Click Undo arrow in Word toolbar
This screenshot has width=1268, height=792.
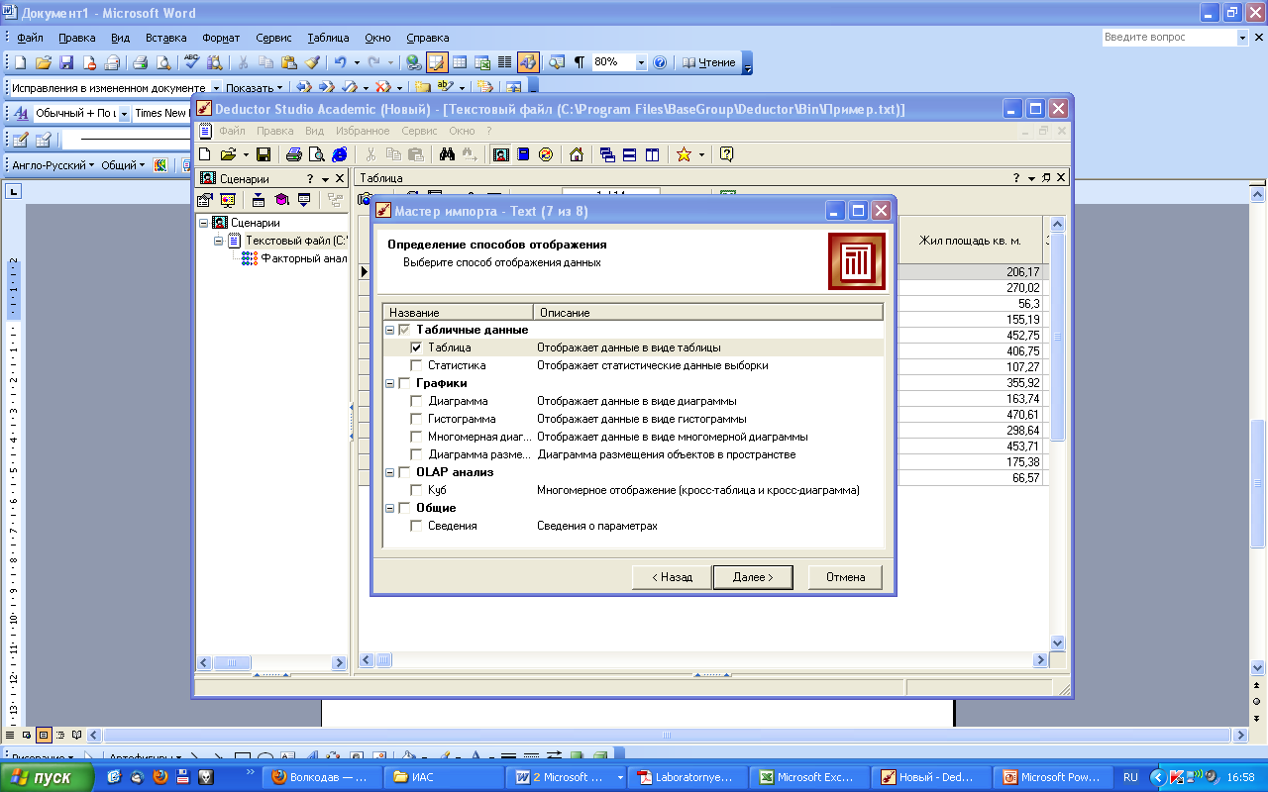(x=339, y=62)
